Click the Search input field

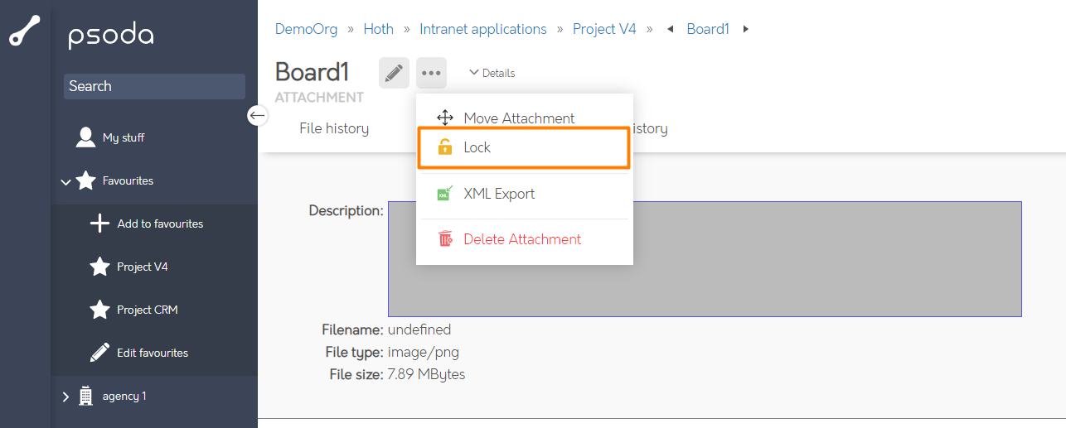tap(154, 86)
